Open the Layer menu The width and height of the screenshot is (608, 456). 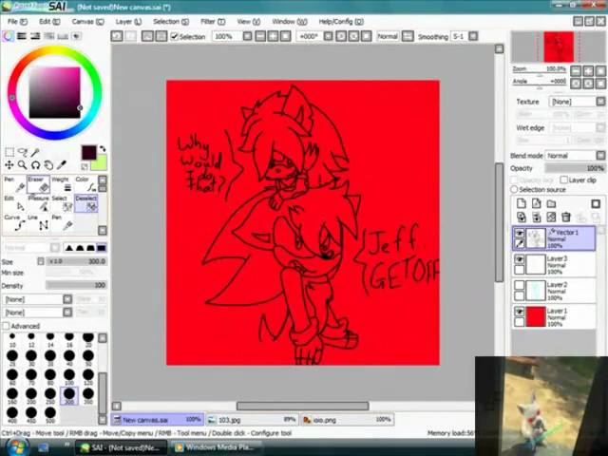click(x=128, y=22)
